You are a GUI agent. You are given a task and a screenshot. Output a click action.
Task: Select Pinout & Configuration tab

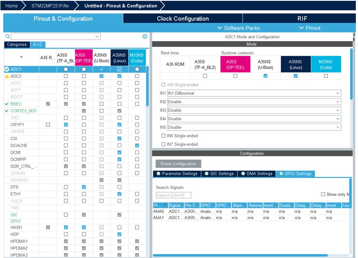(x=63, y=19)
